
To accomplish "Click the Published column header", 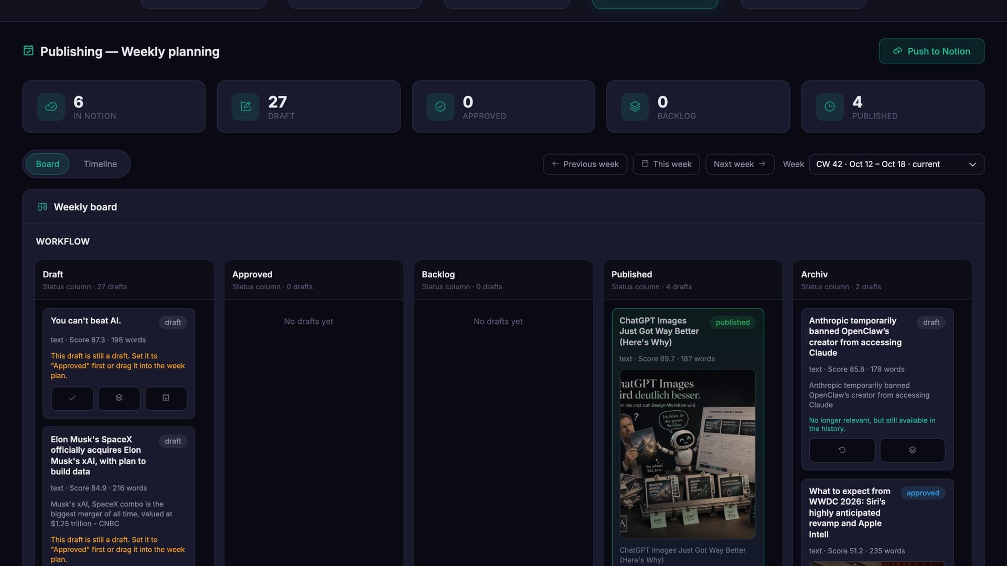I will pyautogui.click(x=693, y=280).
